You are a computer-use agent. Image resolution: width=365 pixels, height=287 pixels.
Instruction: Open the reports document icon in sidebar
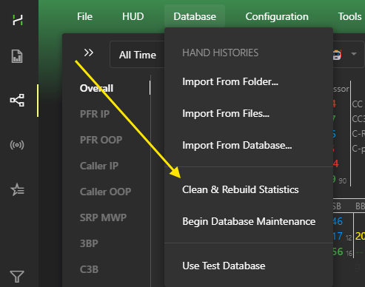click(x=17, y=56)
